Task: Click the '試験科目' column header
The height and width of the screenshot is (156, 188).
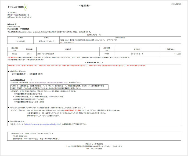Action: pos(68,49)
